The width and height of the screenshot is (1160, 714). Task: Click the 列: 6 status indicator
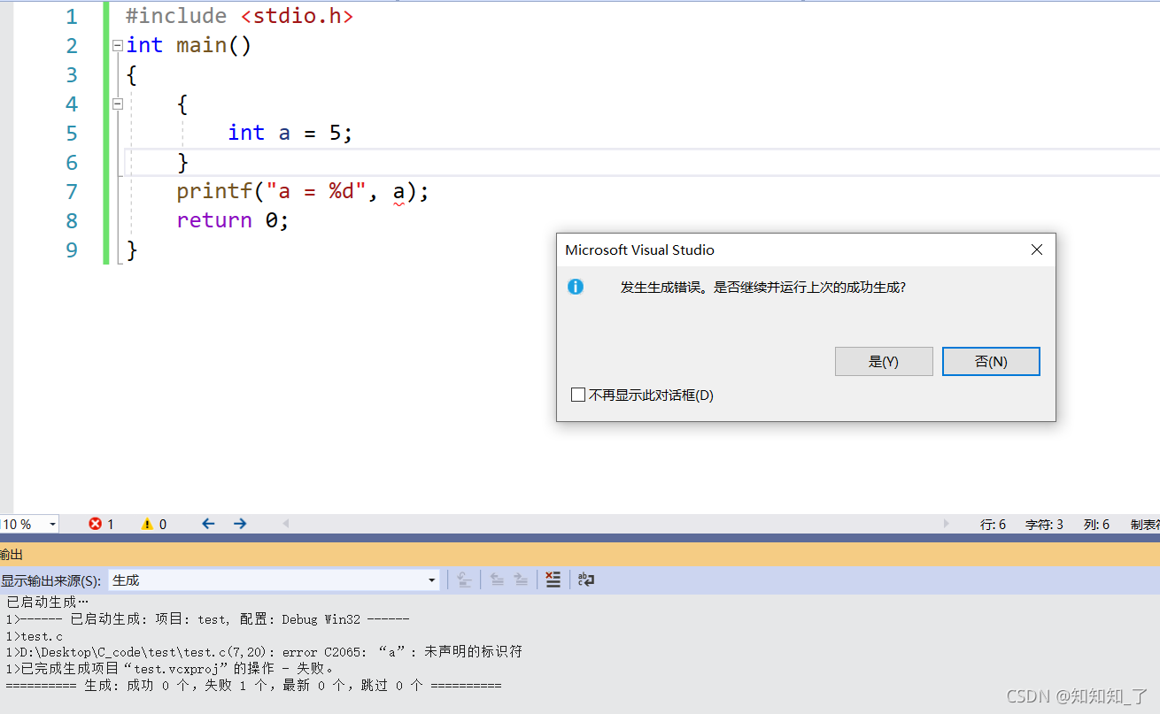tap(1096, 524)
